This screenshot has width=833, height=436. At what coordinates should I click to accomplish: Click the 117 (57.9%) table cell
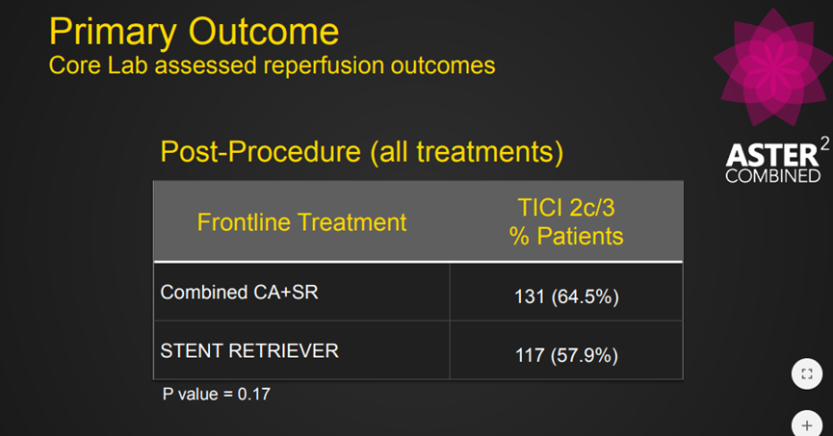[x=566, y=355]
